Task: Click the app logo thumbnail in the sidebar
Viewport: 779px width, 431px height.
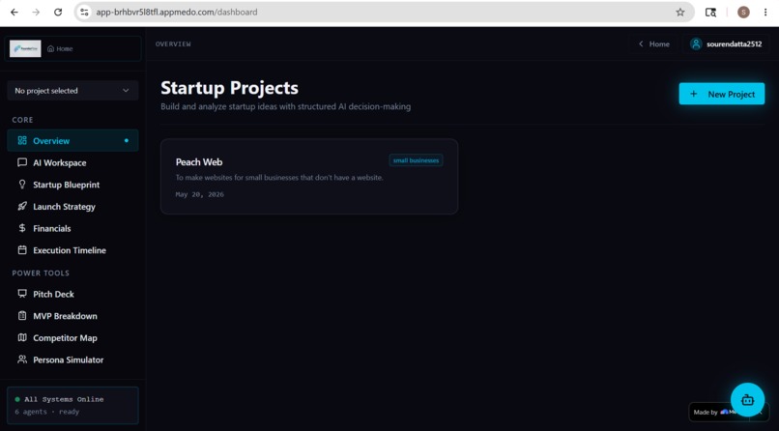Action: (25, 48)
